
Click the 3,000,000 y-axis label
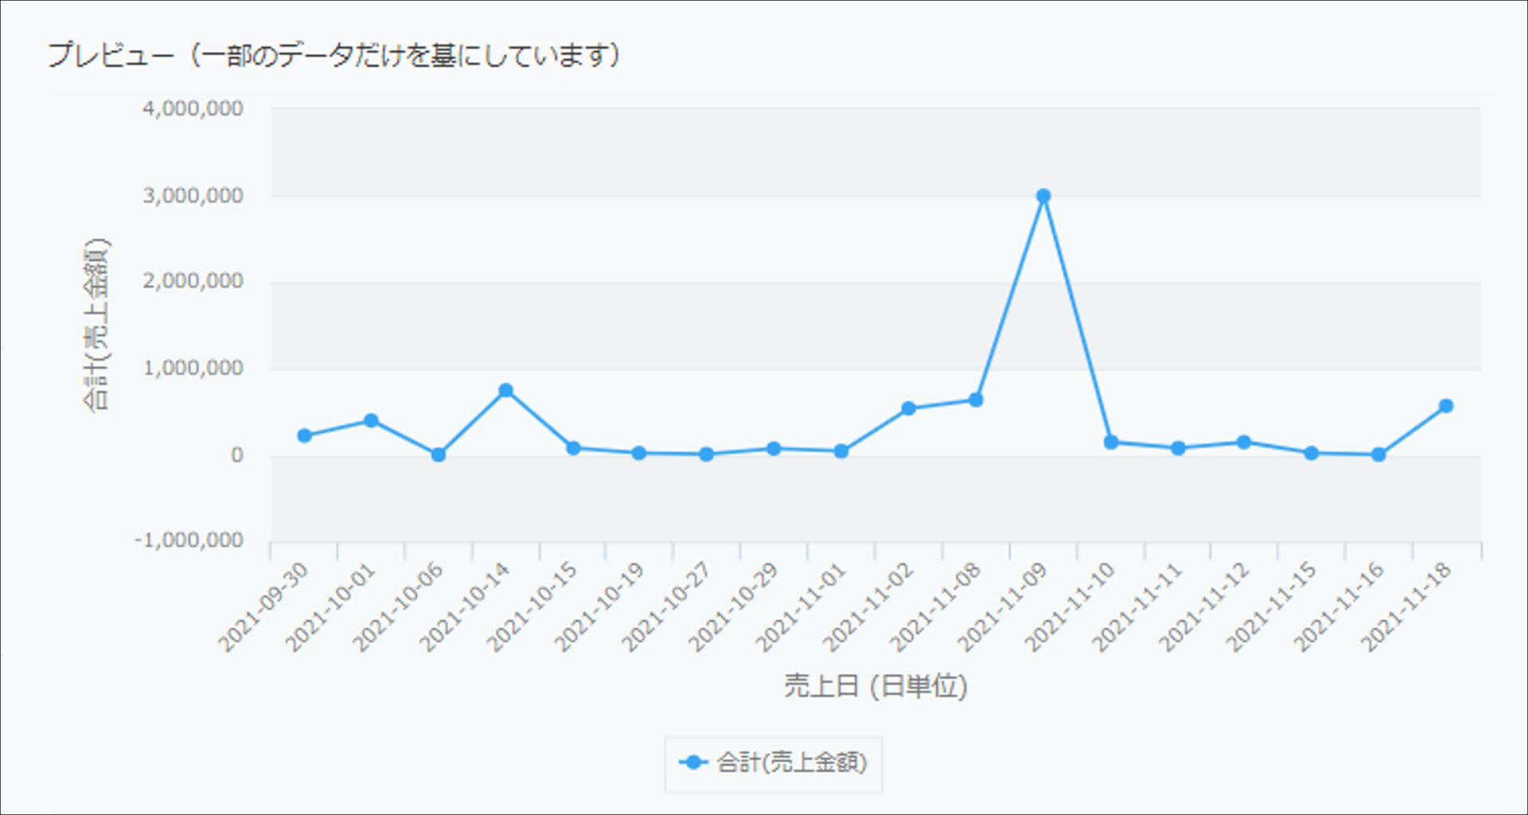point(193,195)
